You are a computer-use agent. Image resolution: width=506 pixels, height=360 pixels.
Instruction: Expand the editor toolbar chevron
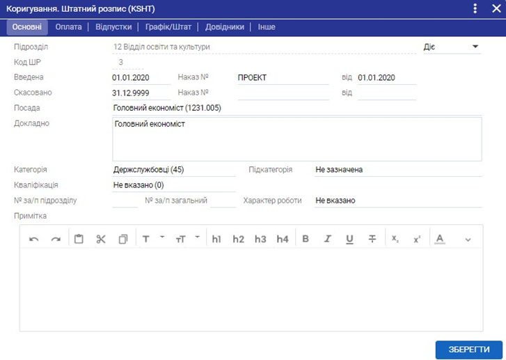click(468, 240)
